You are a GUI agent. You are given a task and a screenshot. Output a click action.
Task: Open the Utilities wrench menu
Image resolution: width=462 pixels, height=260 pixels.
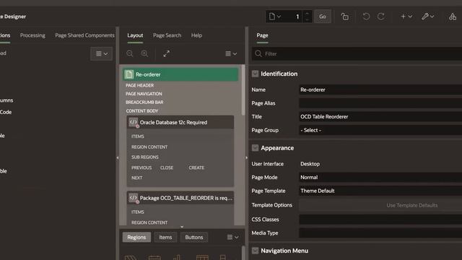427,17
